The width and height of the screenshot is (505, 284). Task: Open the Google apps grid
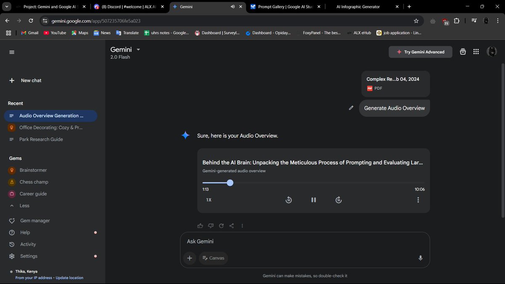[x=476, y=52]
